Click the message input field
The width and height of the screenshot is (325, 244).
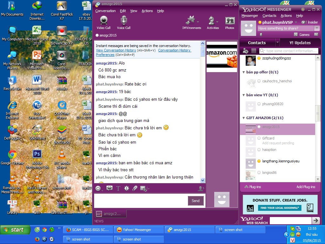141,201
